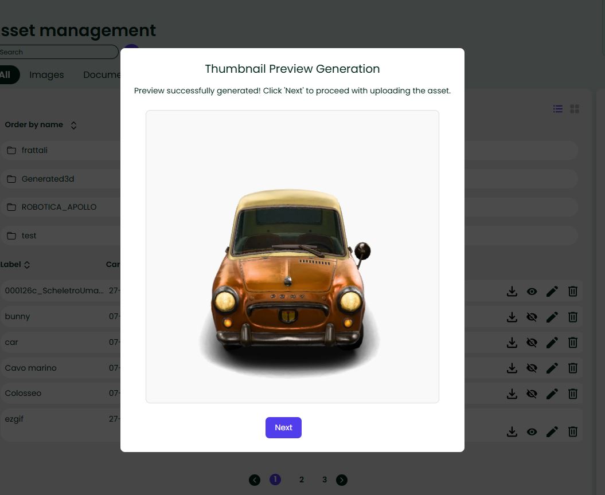605x495 pixels.
Task: Go to the next page with the chevron
Action: coord(342,480)
